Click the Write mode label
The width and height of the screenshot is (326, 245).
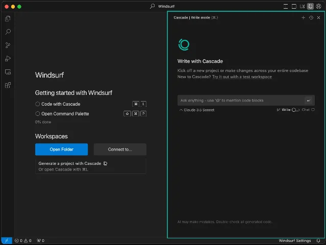coord(286,110)
